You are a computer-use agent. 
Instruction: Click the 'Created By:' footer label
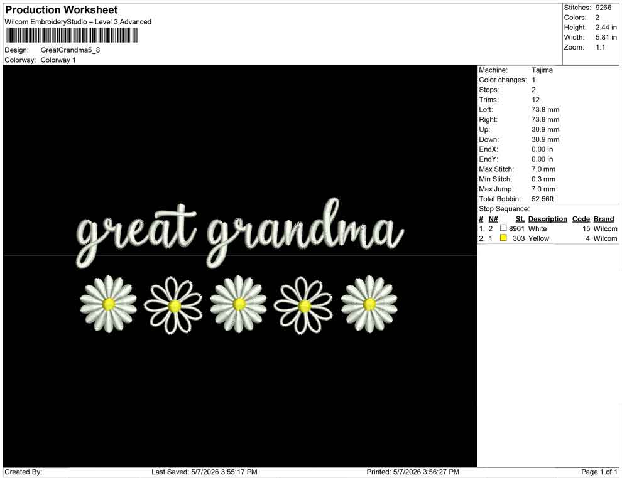23,472
